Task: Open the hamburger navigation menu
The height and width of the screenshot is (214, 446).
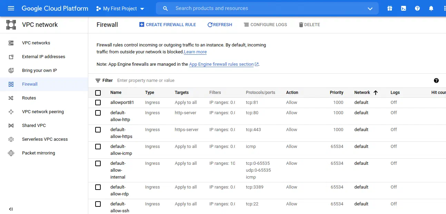Action: 11,8
